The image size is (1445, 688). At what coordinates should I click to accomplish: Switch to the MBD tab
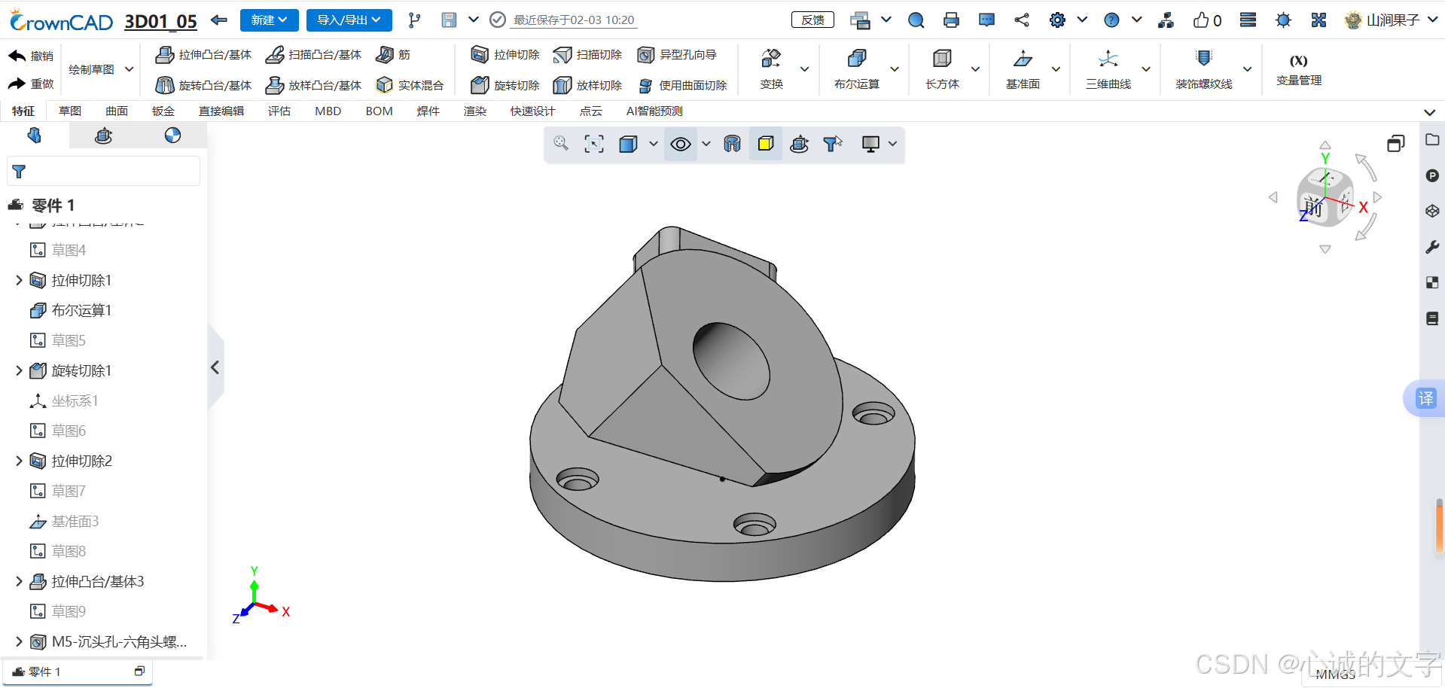point(328,111)
